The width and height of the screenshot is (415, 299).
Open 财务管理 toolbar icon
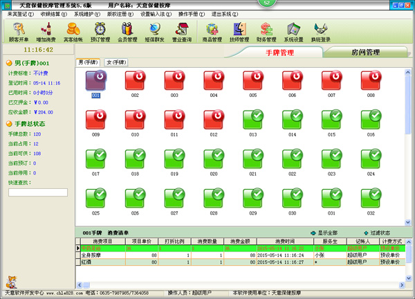(266, 32)
